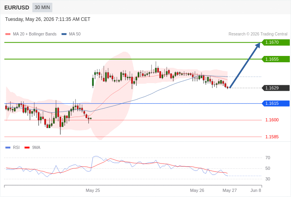Screen dimensions: 291x197
Task: Click the pink MA 20 legend swatch
Action: tap(8, 34)
